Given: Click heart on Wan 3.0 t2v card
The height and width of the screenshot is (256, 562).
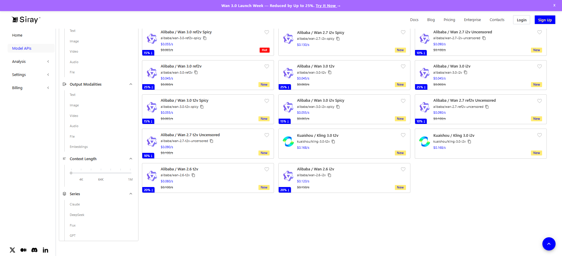Looking at the screenshot, I should coord(403,66).
